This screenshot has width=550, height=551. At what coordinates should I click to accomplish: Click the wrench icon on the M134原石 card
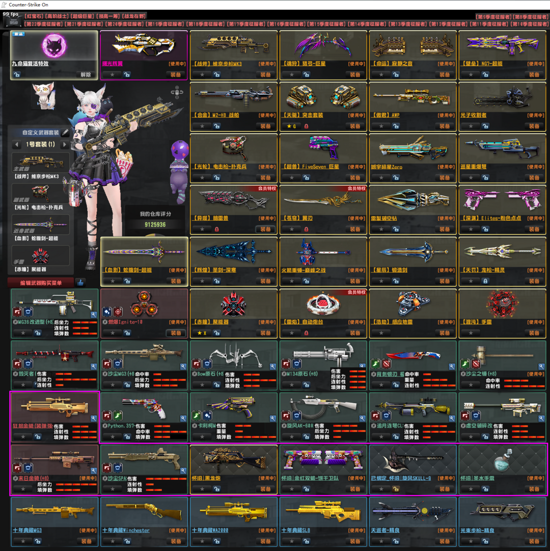coord(362,366)
